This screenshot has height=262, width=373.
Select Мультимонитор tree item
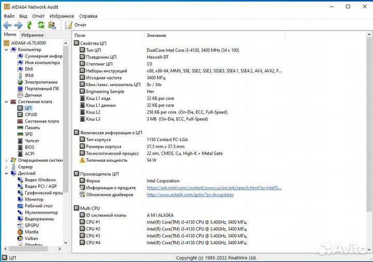(x=38, y=213)
